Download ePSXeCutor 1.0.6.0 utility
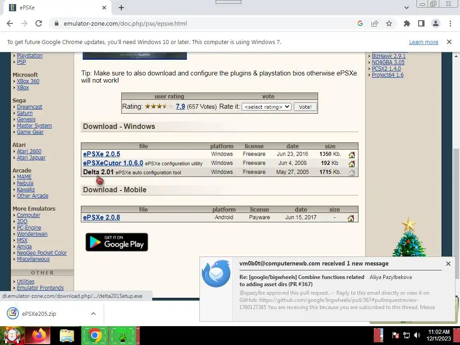 (x=113, y=163)
